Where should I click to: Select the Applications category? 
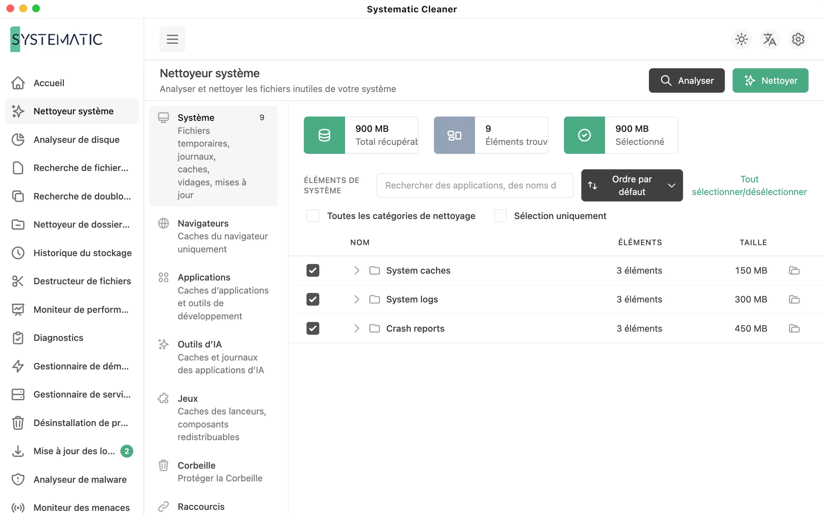213,297
